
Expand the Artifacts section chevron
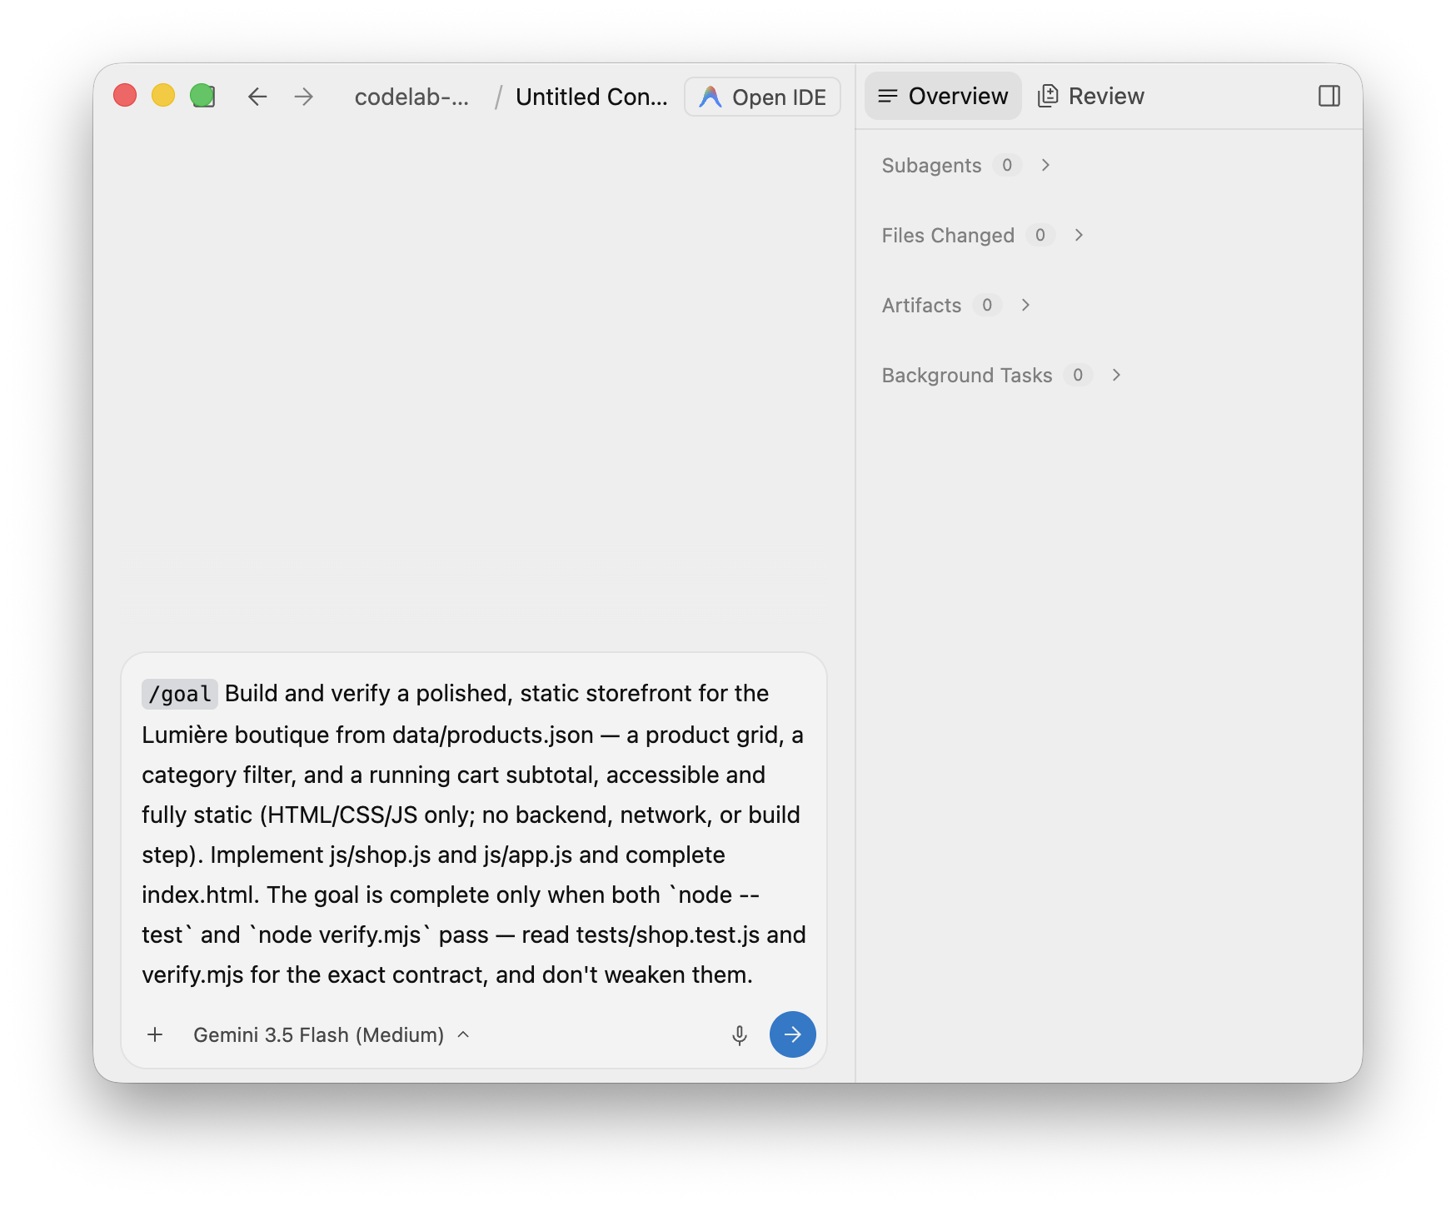coord(1025,306)
